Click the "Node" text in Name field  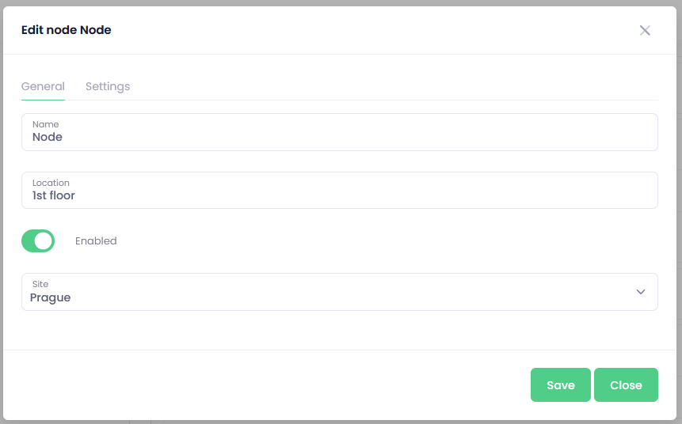pos(48,137)
